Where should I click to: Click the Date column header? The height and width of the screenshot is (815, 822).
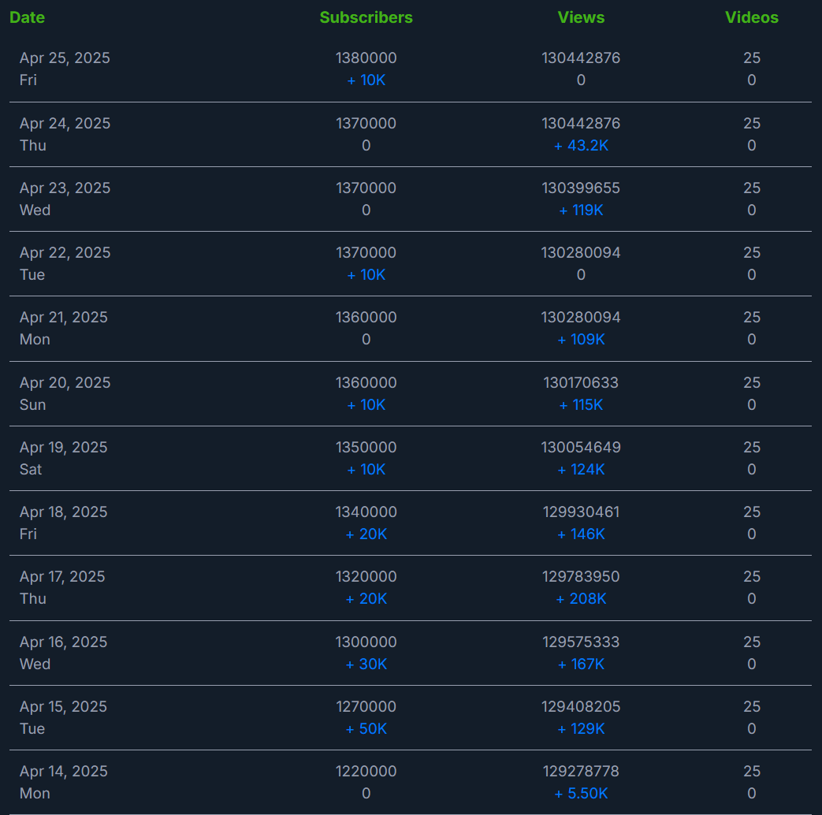(x=27, y=17)
